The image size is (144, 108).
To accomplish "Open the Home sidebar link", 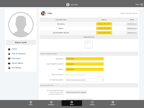I will point(14,49).
